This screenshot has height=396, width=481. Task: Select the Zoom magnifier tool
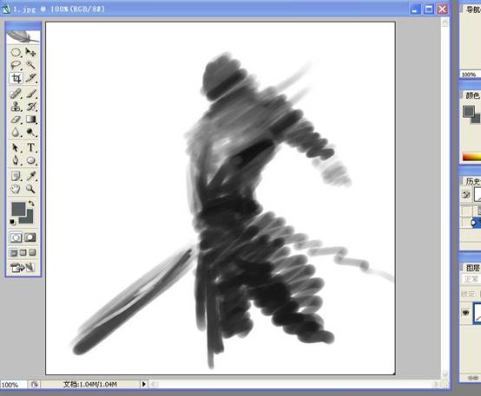click(30, 189)
